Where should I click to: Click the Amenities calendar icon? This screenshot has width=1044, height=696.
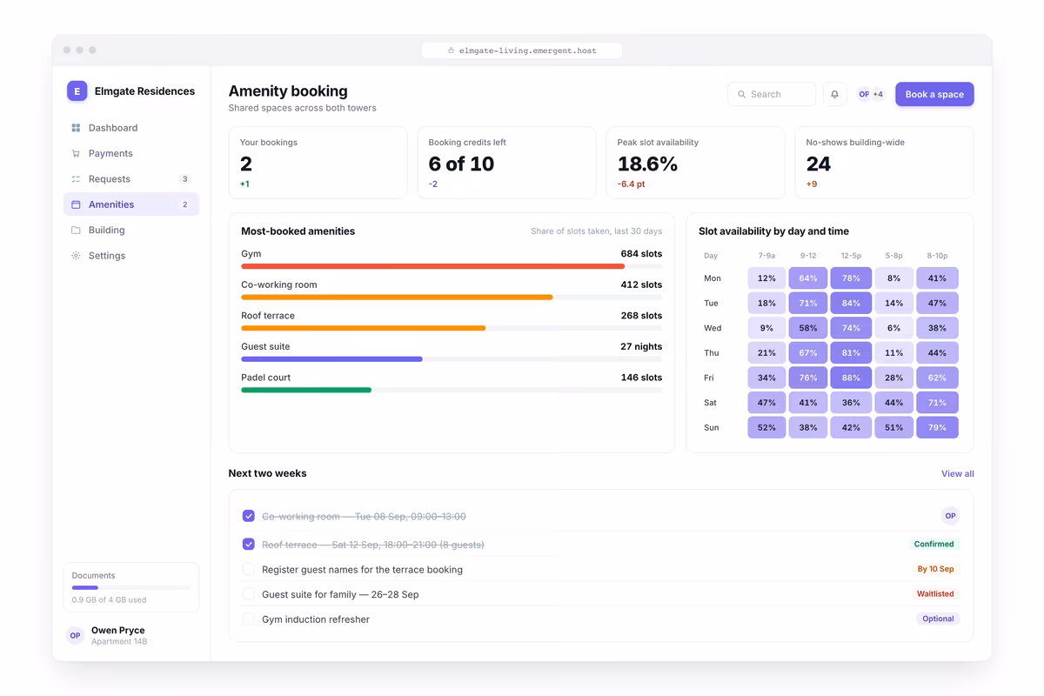76,204
